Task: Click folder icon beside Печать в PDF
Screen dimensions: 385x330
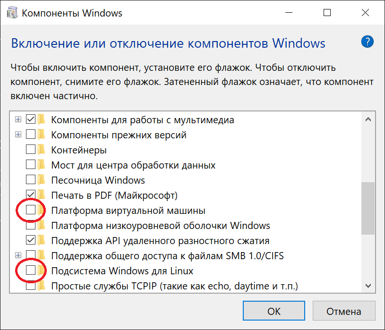Action: click(42, 195)
